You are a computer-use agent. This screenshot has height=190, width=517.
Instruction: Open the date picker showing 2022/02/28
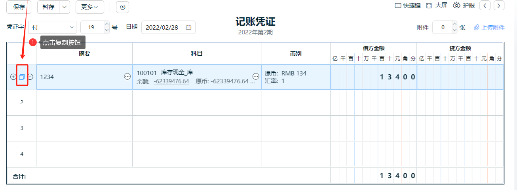point(168,28)
